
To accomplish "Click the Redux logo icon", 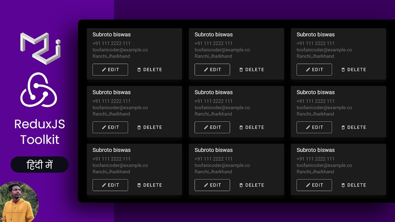I will tap(39, 90).
